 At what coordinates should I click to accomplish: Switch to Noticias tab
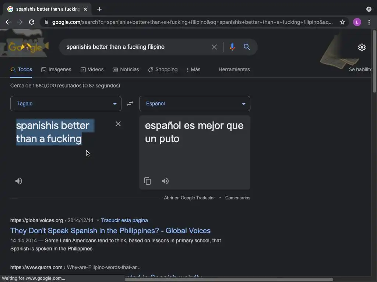tap(126, 69)
